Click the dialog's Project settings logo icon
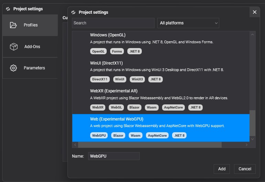Viewport: 265px width, 182px height. [x=73, y=12]
